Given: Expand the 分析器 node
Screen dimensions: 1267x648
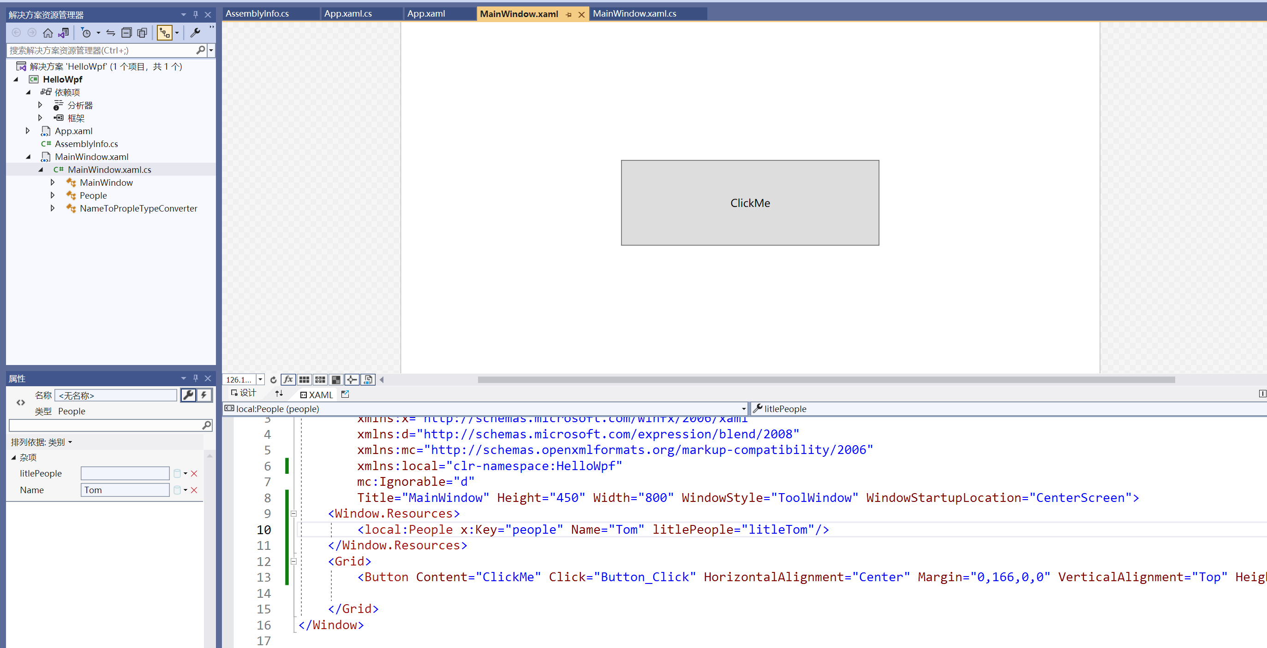Looking at the screenshot, I should pyautogui.click(x=40, y=105).
